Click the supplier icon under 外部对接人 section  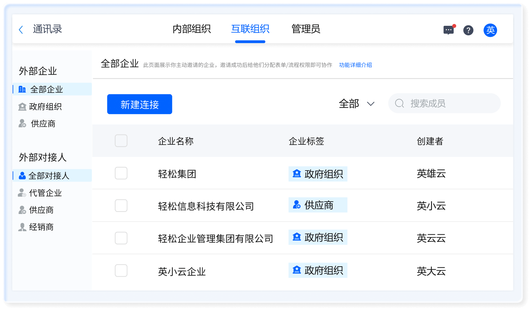point(22,210)
